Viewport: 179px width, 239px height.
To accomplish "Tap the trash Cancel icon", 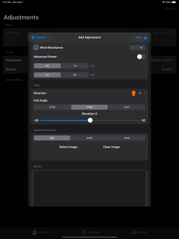I will 33,37.
